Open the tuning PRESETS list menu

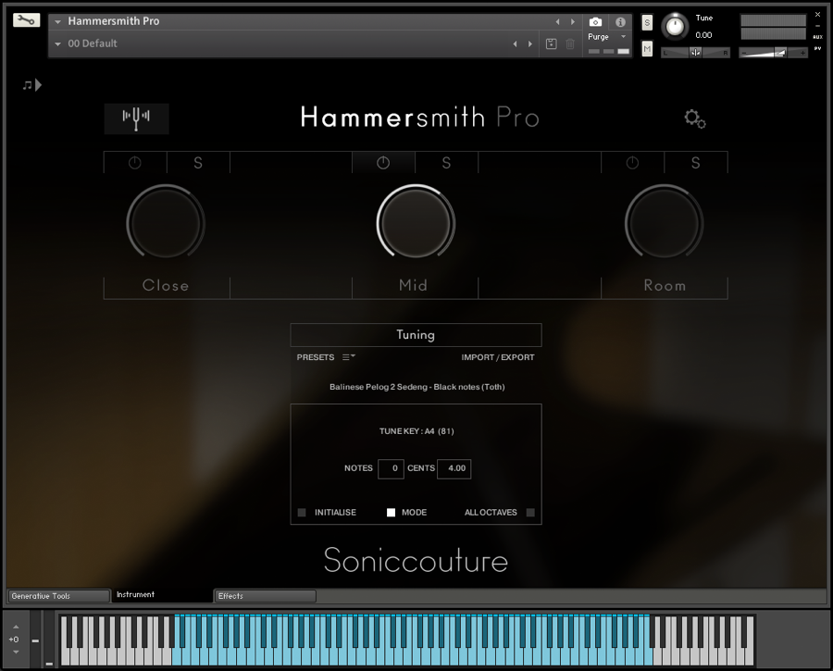pyautogui.click(x=349, y=357)
